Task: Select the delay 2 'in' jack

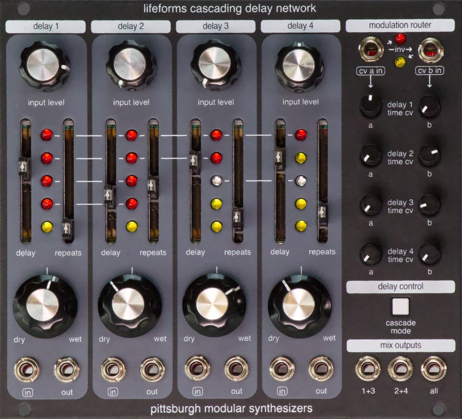Action: (113, 369)
